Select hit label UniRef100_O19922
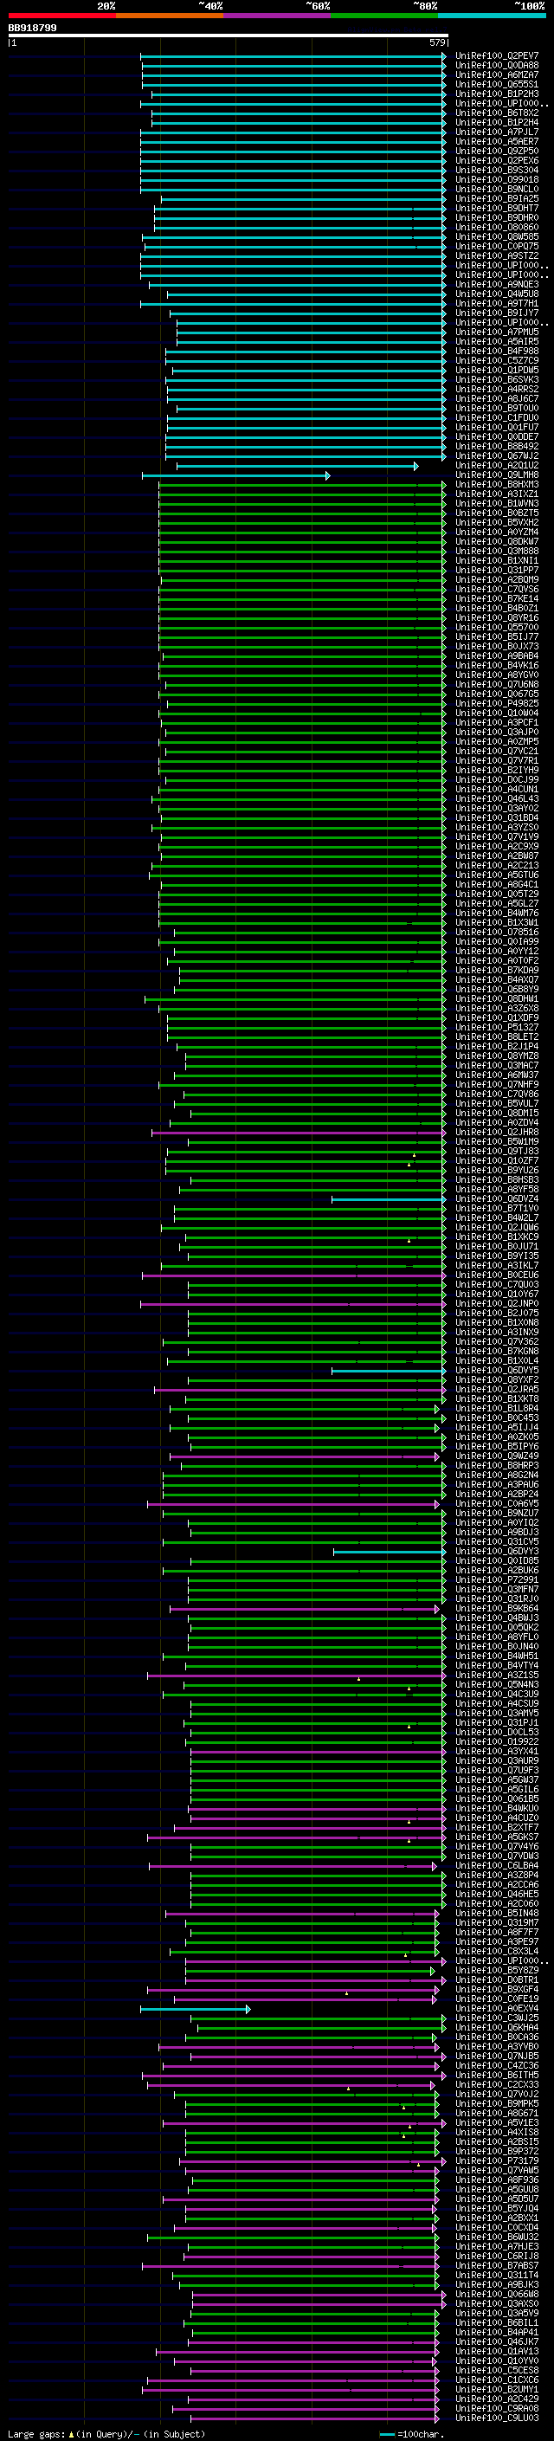The width and height of the screenshot is (554, 2441). 497,1741
